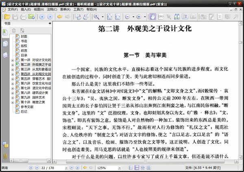The width and height of the screenshot is (244, 172).
Task: Click the bookmarks panel horizontal scrollbar thumb
Action: tap(21, 161)
